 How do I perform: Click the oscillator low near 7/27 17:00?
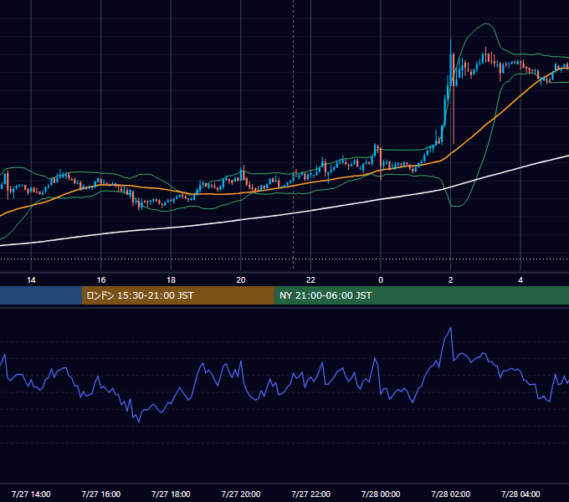pyautogui.click(x=139, y=422)
